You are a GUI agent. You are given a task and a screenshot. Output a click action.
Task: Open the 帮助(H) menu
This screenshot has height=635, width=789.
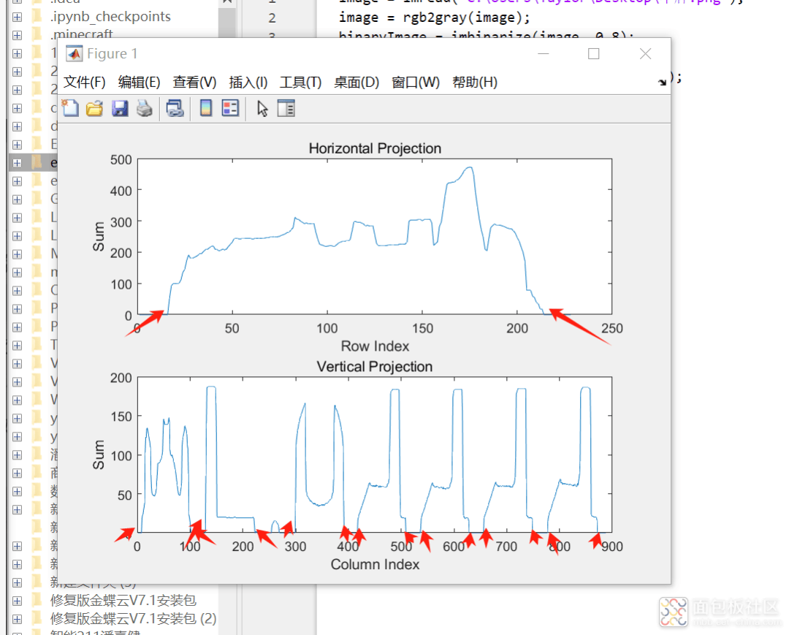475,83
